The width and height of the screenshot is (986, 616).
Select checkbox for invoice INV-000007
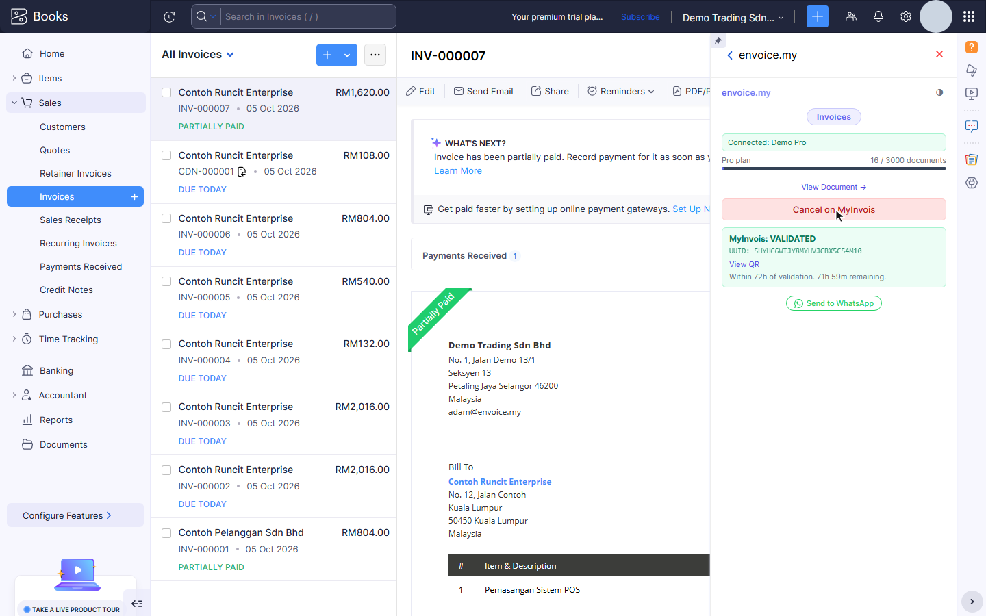pyautogui.click(x=166, y=92)
